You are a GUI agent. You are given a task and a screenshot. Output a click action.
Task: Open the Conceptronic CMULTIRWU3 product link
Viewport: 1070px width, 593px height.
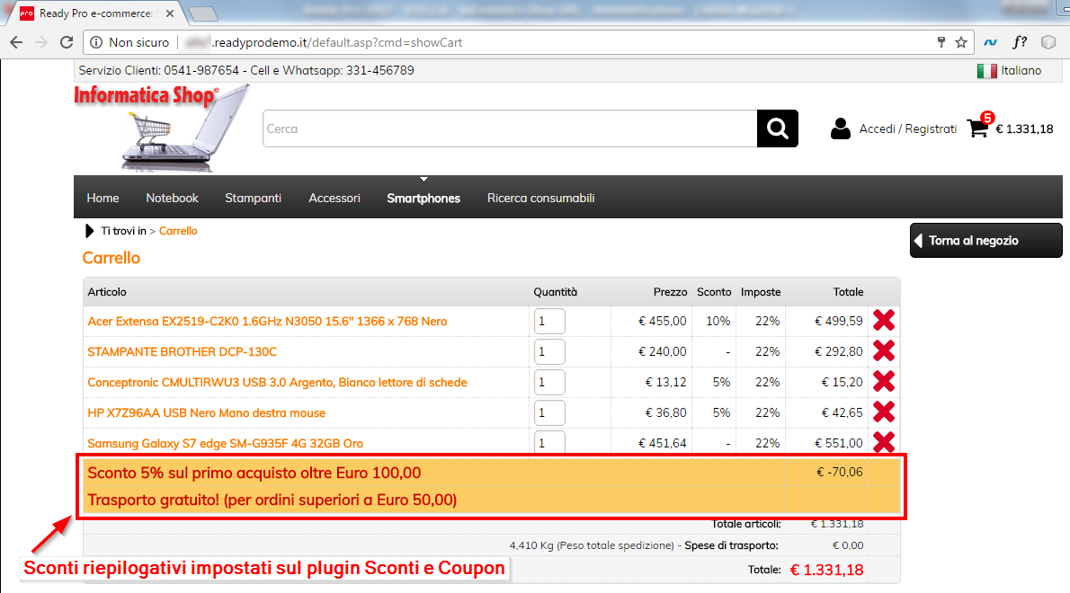277,383
